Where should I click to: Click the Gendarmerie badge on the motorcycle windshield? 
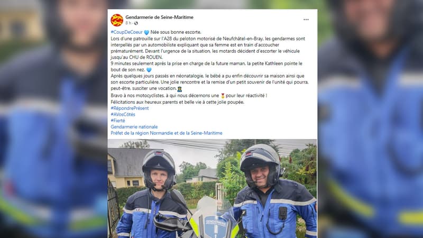tap(216, 223)
